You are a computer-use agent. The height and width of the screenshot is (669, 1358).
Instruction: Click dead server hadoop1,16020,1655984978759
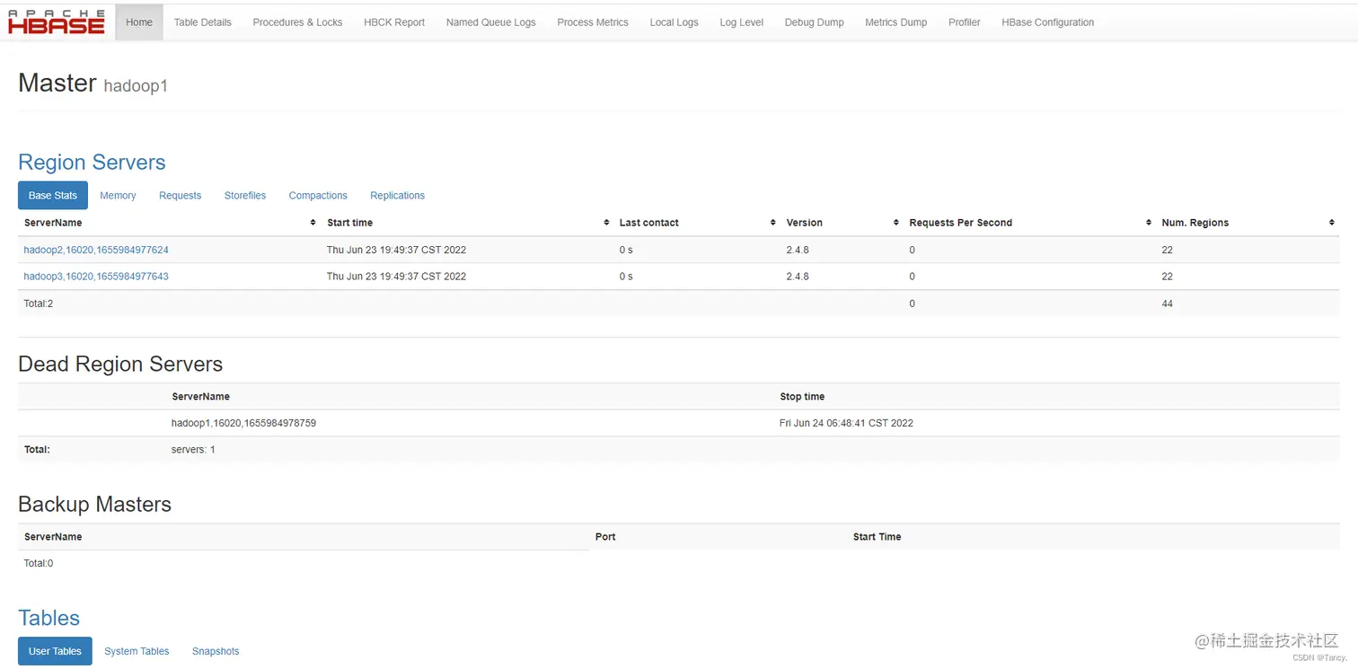pyautogui.click(x=243, y=423)
